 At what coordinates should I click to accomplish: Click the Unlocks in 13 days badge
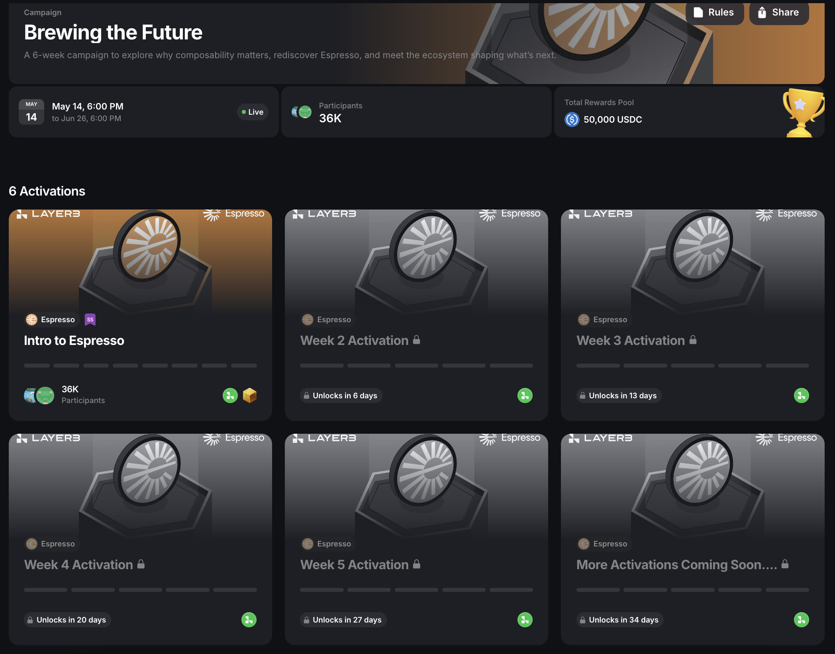(x=618, y=396)
